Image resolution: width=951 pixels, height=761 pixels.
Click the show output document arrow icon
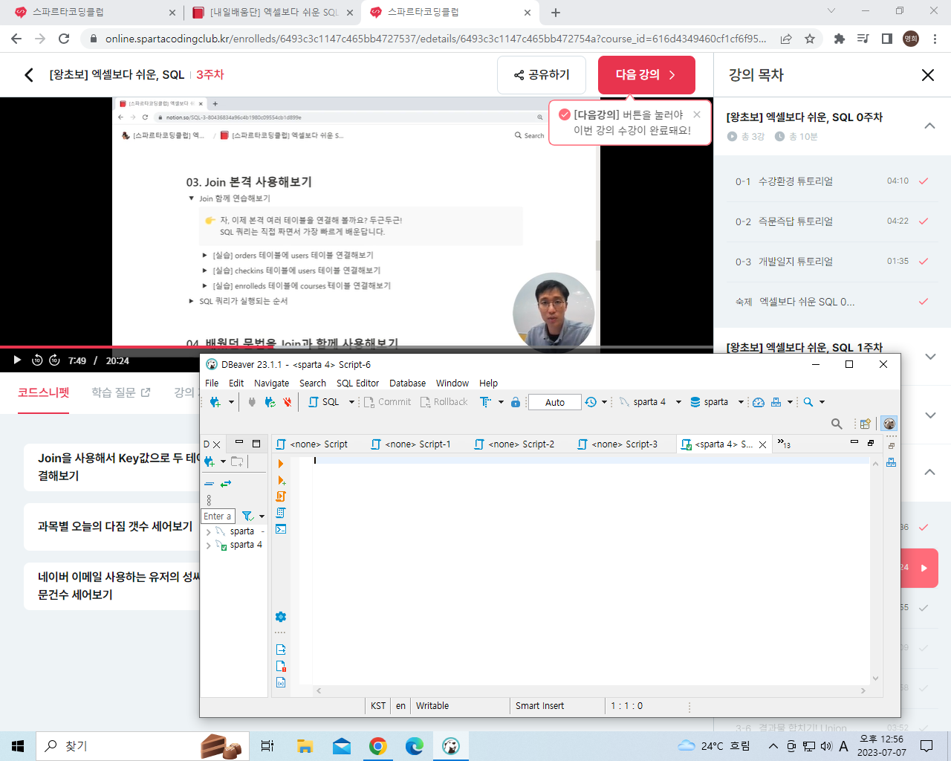281,650
